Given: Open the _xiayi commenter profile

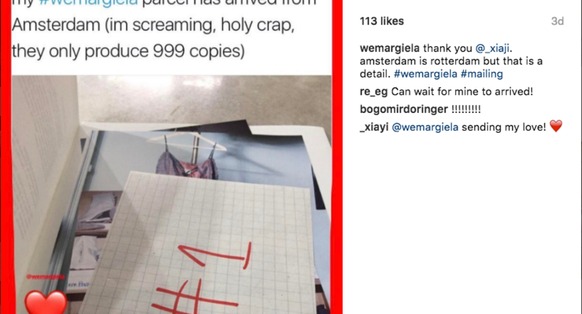Looking at the screenshot, I should (x=374, y=127).
